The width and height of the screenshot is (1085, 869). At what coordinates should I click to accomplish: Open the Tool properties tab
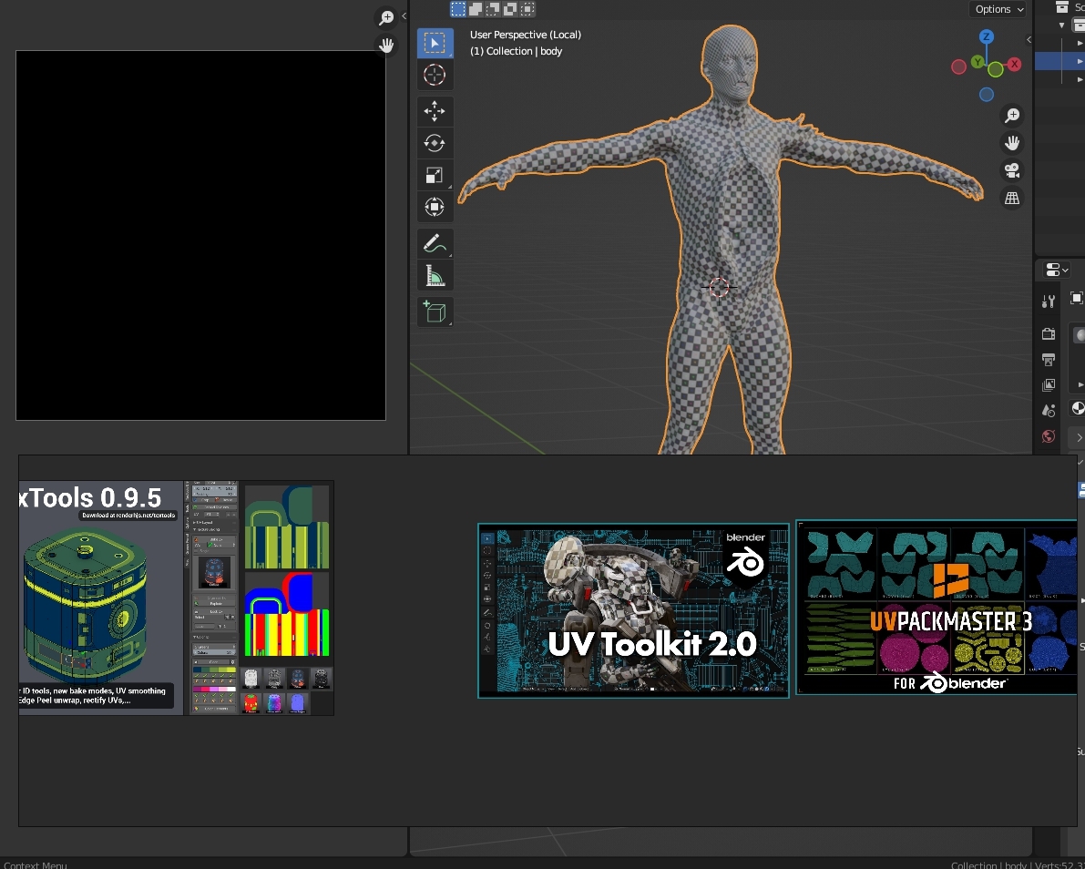1049,302
